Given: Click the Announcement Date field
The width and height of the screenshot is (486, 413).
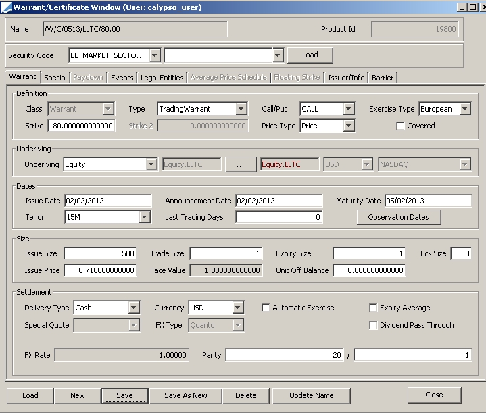Looking at the screenshot, I should pos(278,201).
